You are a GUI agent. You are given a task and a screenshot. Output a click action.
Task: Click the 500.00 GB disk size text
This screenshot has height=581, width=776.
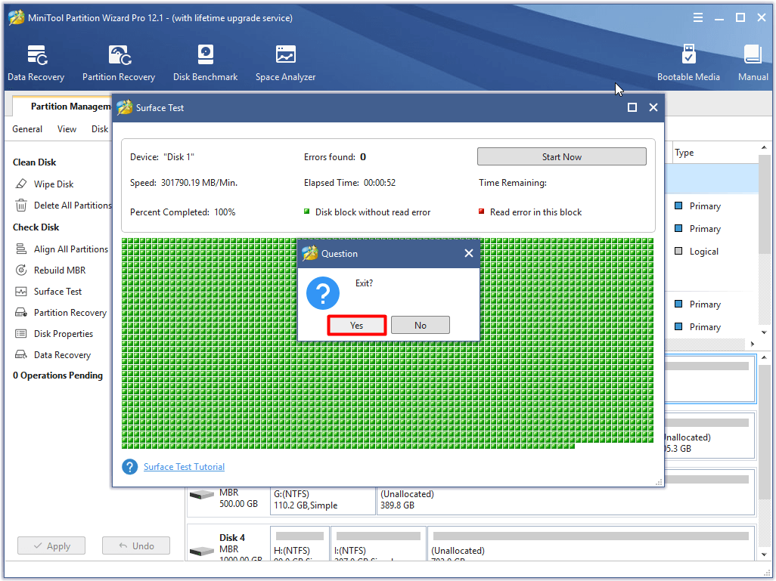pos(238,504)
